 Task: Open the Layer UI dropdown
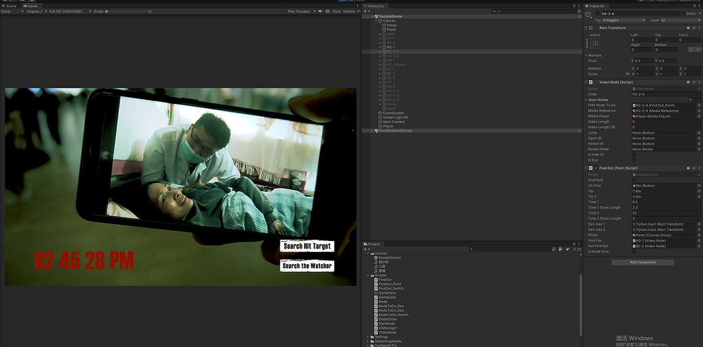coord(681,20)
